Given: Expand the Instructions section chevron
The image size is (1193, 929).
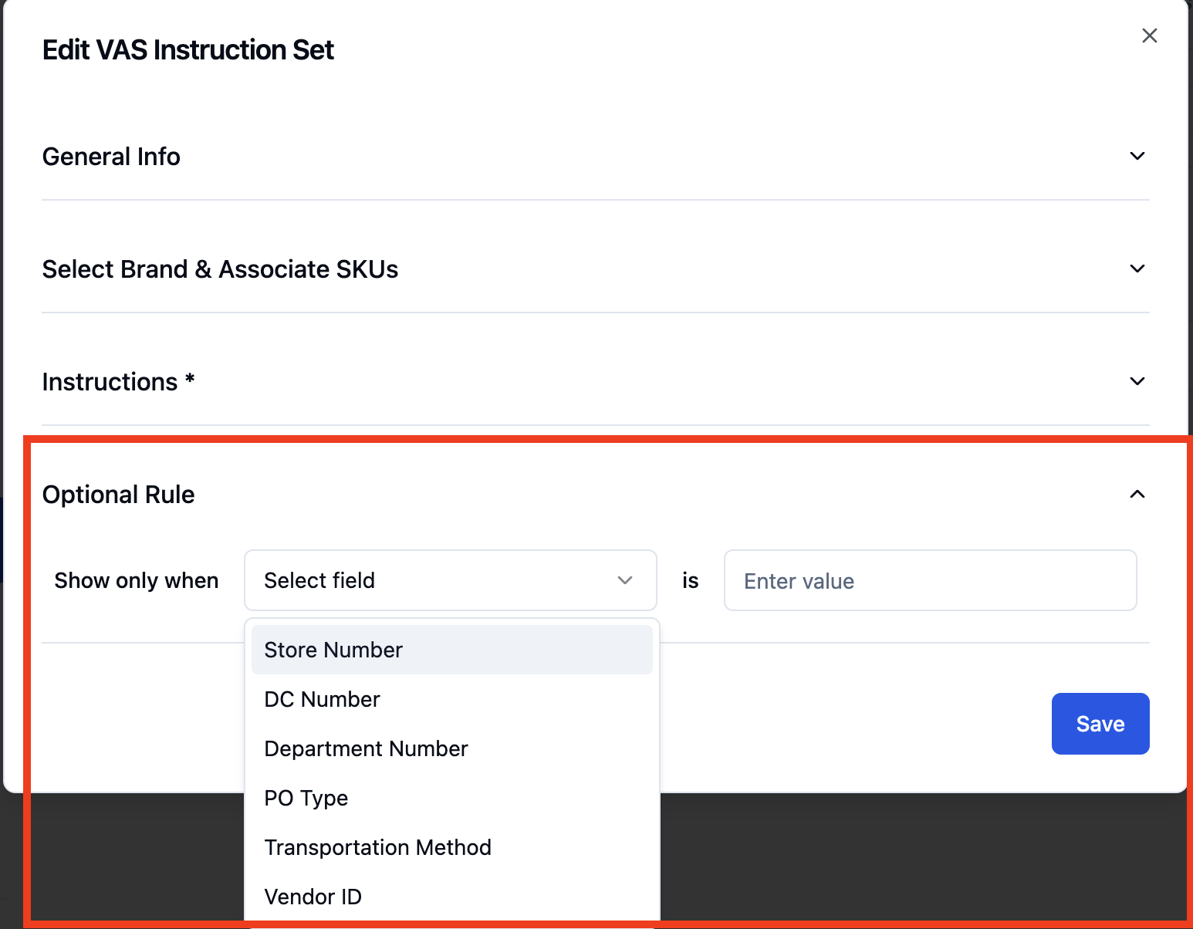Looking at the screenshot, I should (1137, 381).
